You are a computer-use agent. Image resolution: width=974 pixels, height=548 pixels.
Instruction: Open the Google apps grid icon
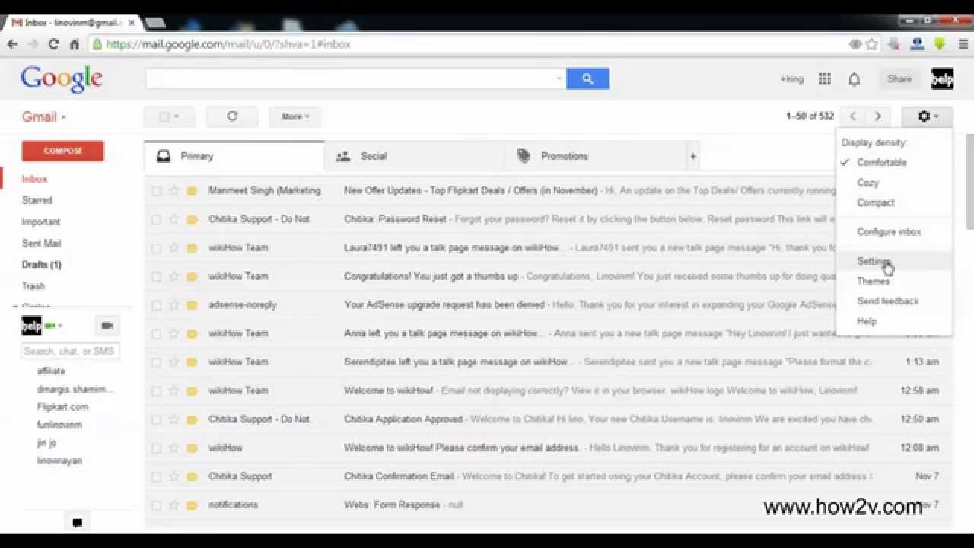(824, 79)
